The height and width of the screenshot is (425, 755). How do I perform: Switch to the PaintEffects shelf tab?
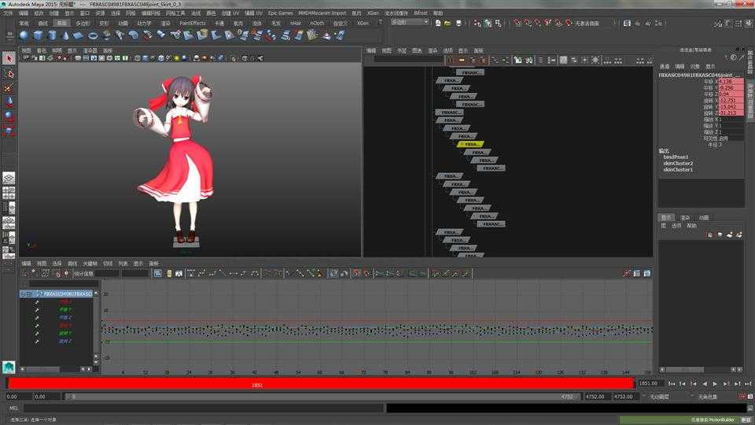coord(193,23)
